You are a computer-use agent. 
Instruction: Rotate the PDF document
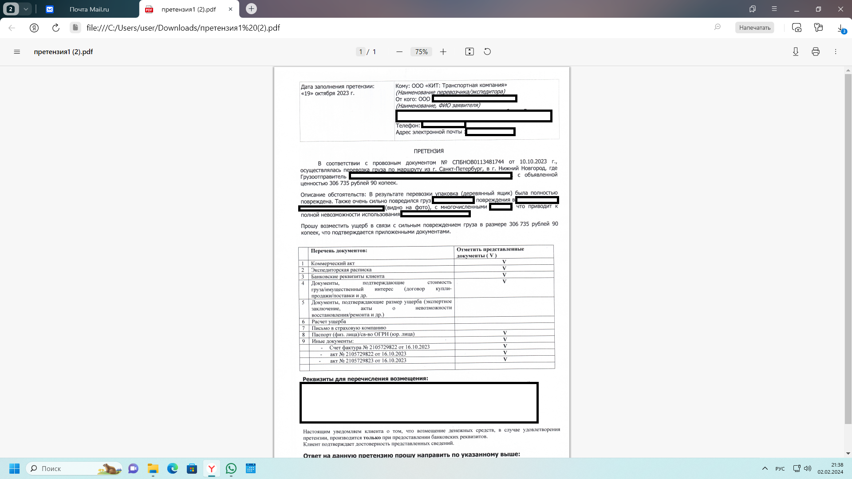(x=487, y=52)
